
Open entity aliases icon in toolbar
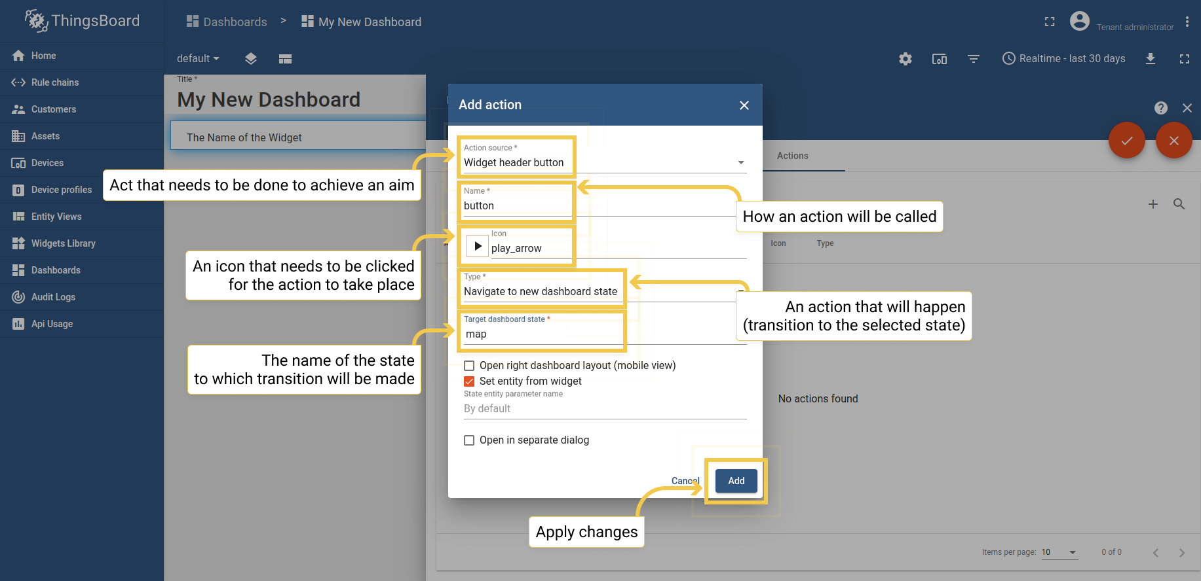pos(940,59)
